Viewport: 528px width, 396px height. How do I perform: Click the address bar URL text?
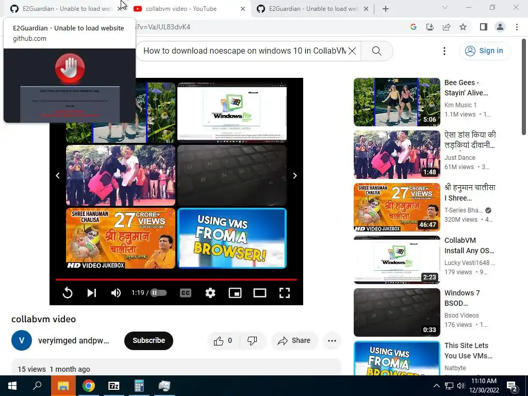[163, 27]
